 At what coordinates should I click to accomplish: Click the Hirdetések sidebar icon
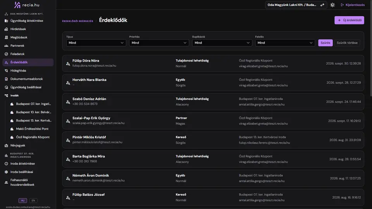6,29
